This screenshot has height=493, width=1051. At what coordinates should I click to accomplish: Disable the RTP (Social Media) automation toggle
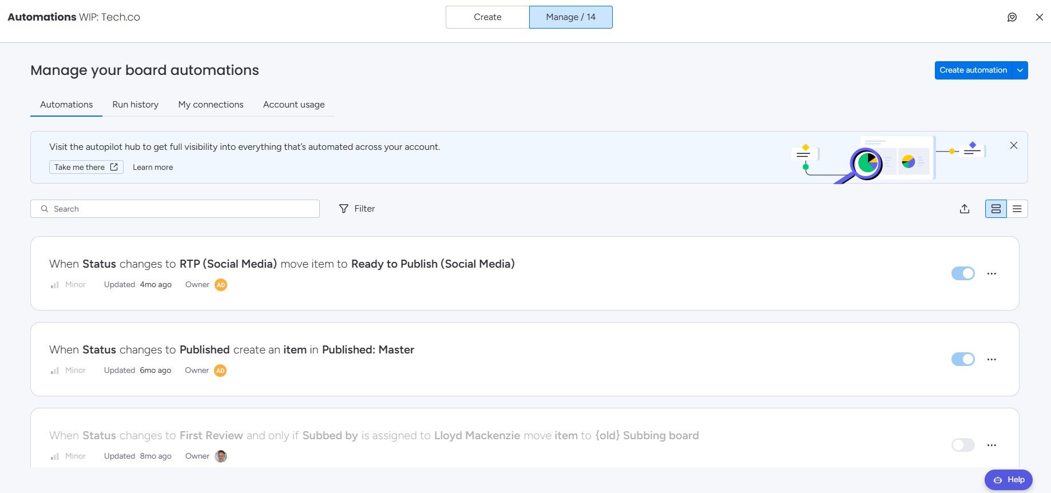pyautogui.click(x=962, y=273)
